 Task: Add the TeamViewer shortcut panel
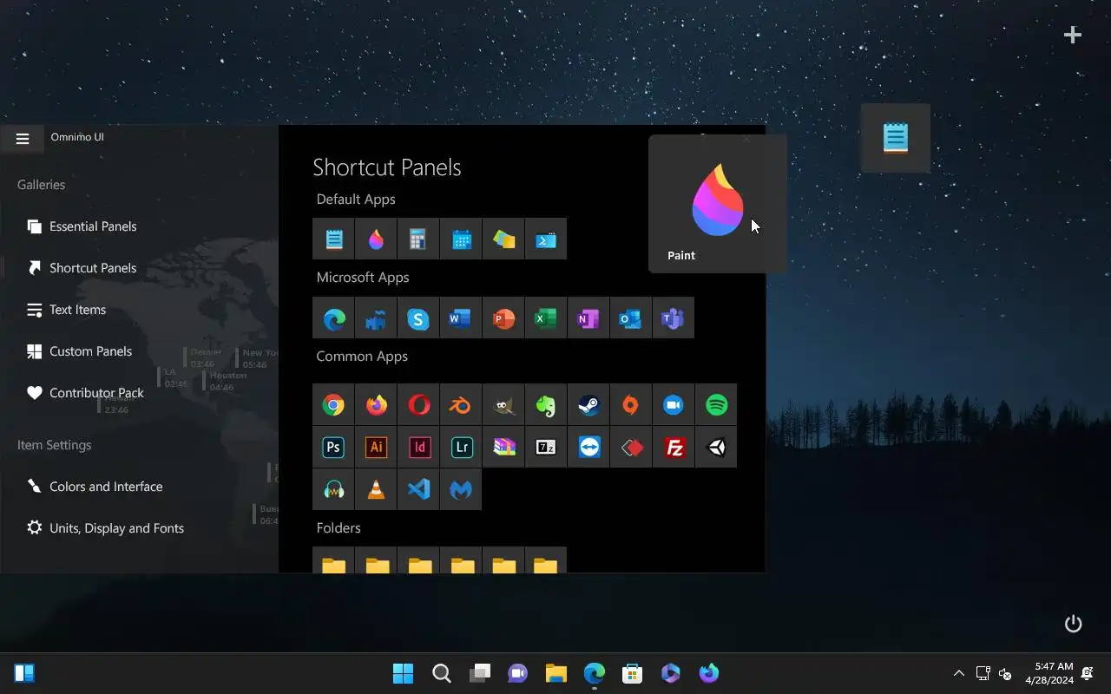(x=588, y=448)
